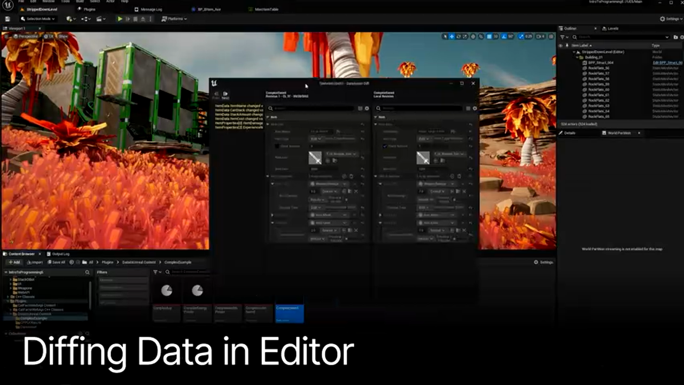The width and height of the screenshot is (684, 385).
Task: Expand the Perspective viewport dropdown
Action: tap(26, 36)
